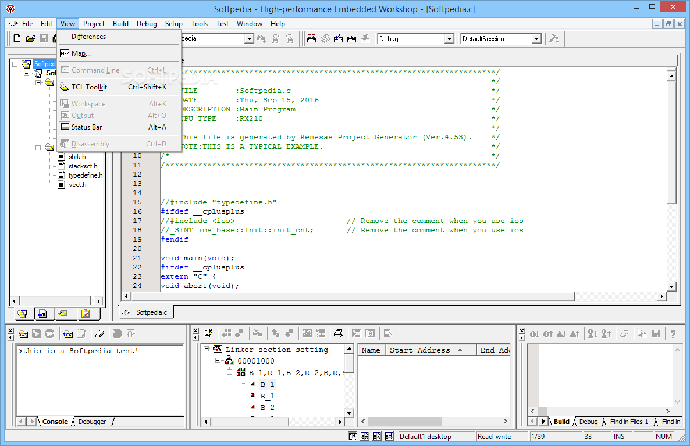The width and height of the screenshot is (690, 446).
Task: Select sbrk.h in the file tree
Action: pos(77,157)
